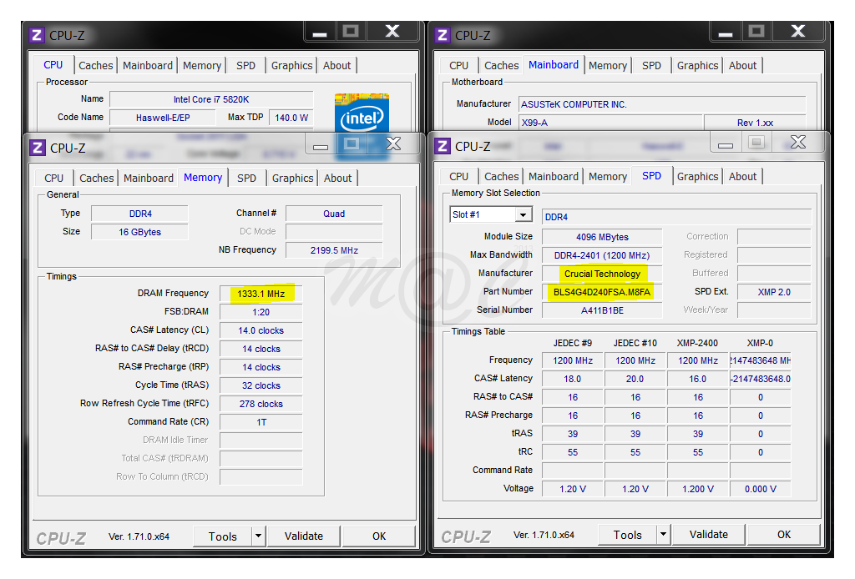This screenshot has height=579, width=855.
Task: Click Tools button in the Memory window
Action: 222,536
